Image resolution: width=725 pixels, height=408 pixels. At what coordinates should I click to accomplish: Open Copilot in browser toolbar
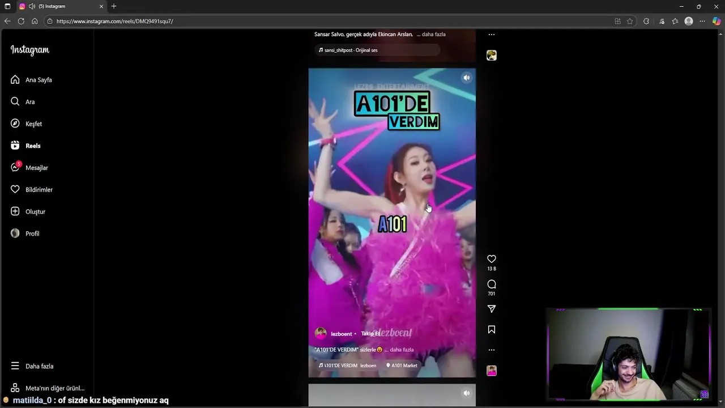pyautogui.click(x=717, y=21)
